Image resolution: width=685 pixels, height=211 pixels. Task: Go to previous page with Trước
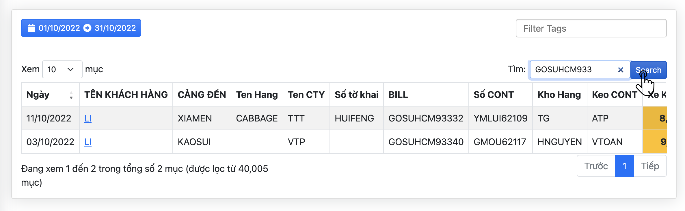click(596, 166)
